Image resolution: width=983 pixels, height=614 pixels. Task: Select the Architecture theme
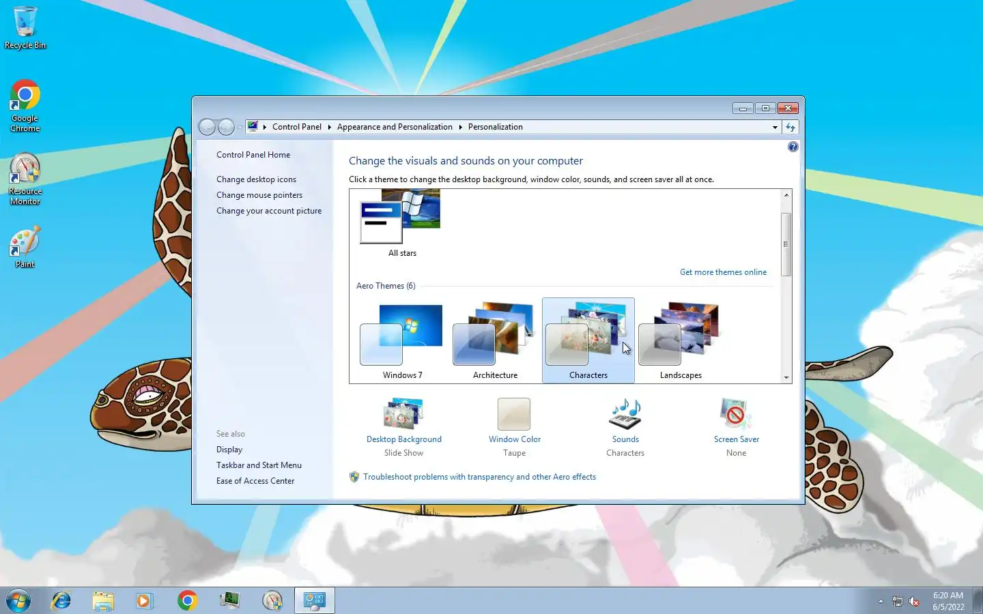pyautogui.click(x=495, y=340)
